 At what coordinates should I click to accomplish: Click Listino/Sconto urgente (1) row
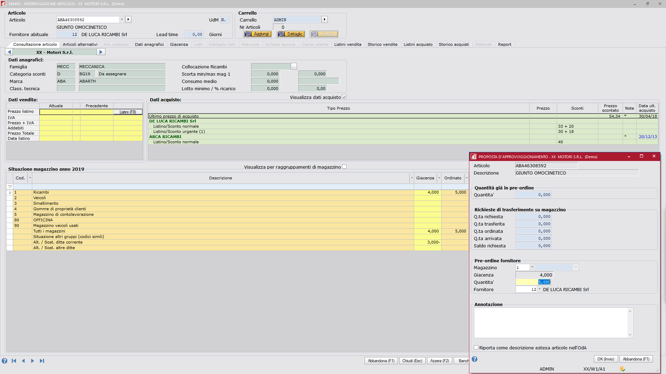click(403, 131)
